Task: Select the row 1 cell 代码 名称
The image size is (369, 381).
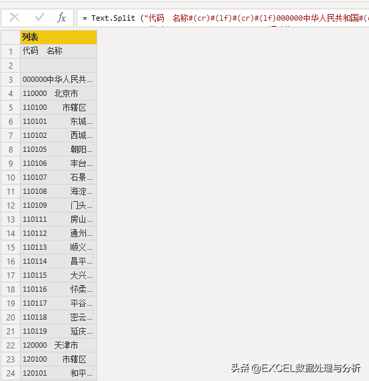Action: pyautogui.click(x=59, y=51)
